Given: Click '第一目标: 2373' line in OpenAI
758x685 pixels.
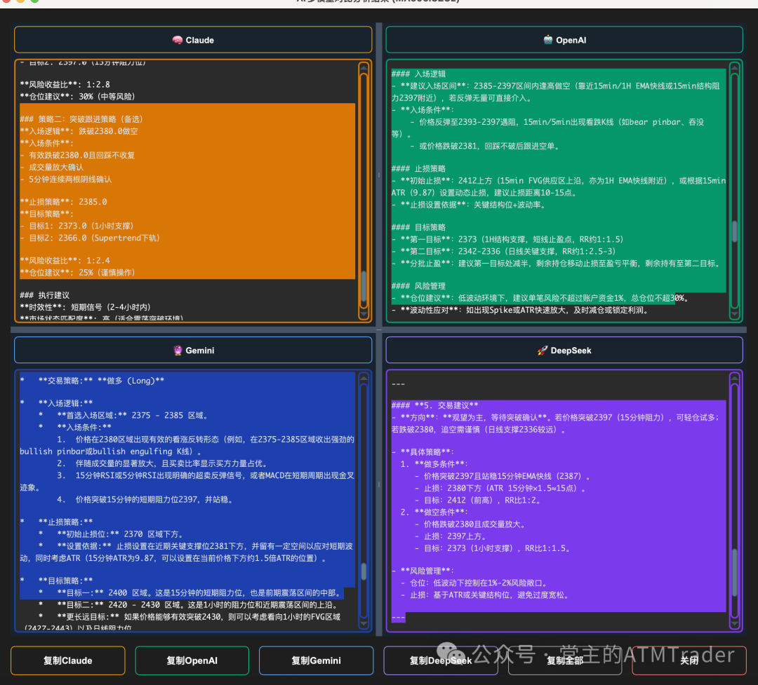Looking at the screenshot, I should [507, 239].
